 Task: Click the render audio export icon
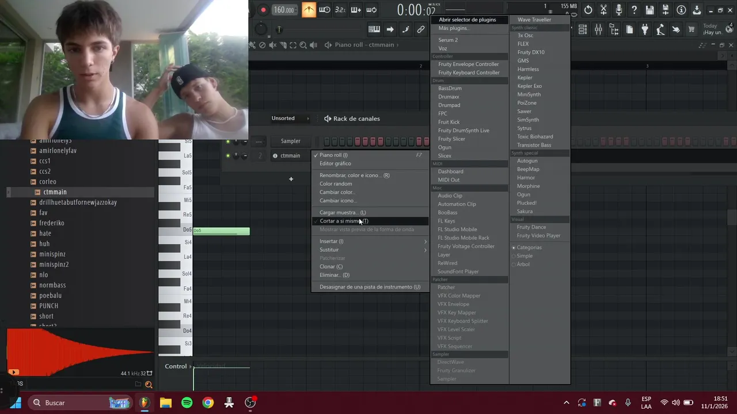tap(666, 10)
